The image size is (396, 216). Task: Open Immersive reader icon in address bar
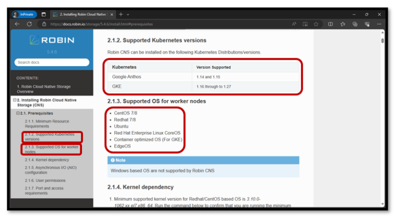click(305, 24)
